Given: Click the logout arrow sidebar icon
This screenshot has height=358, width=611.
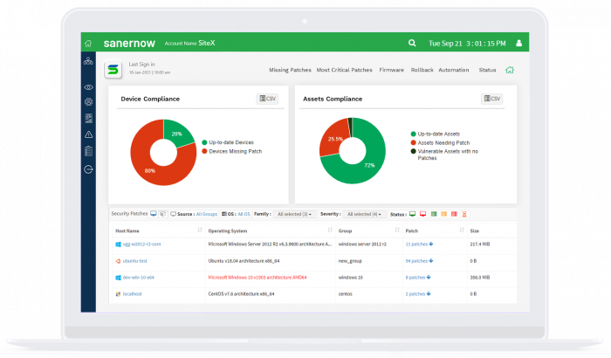Looking at the screenshot, I should tap(88, 169).
